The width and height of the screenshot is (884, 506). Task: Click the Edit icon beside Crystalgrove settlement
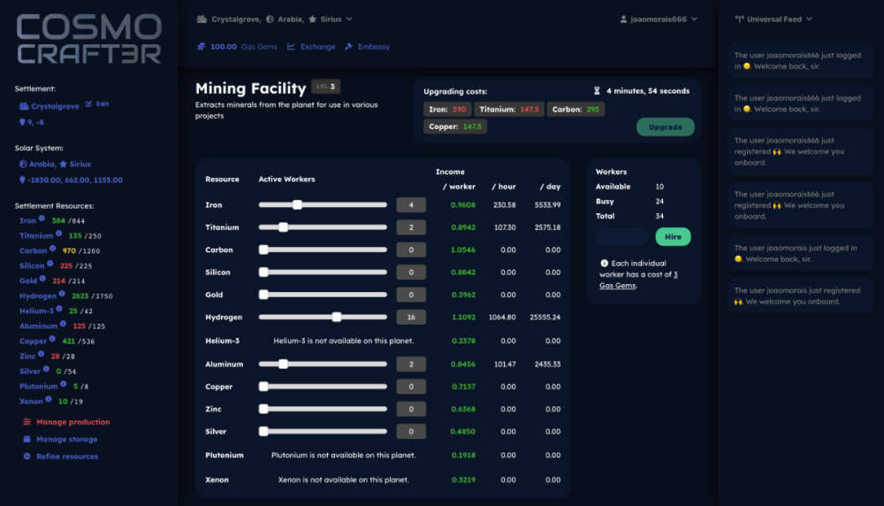tap(88, 104)
